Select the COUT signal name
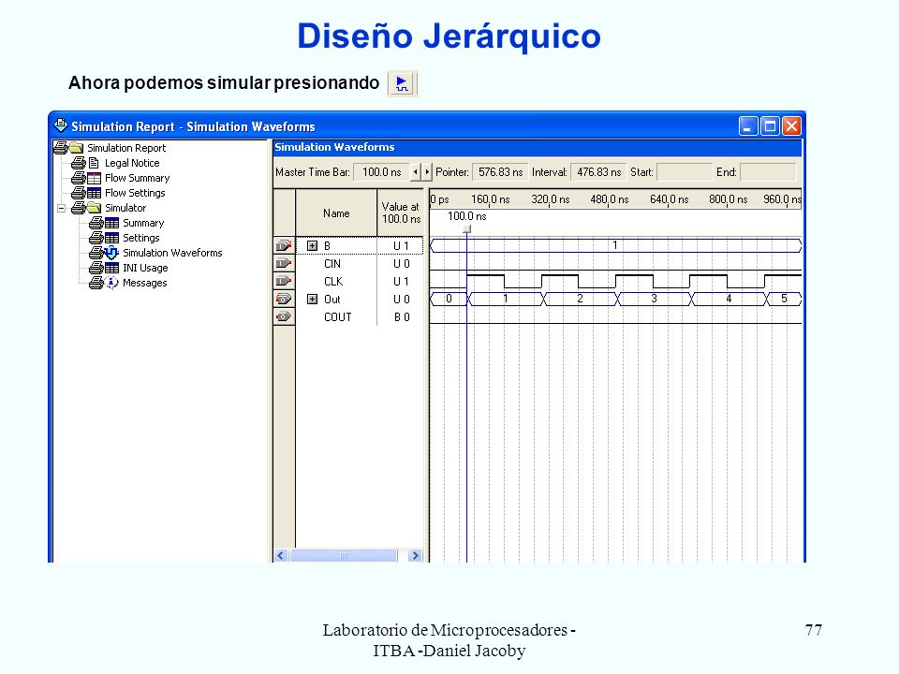 pyautogui.click(x=338, y=317)
